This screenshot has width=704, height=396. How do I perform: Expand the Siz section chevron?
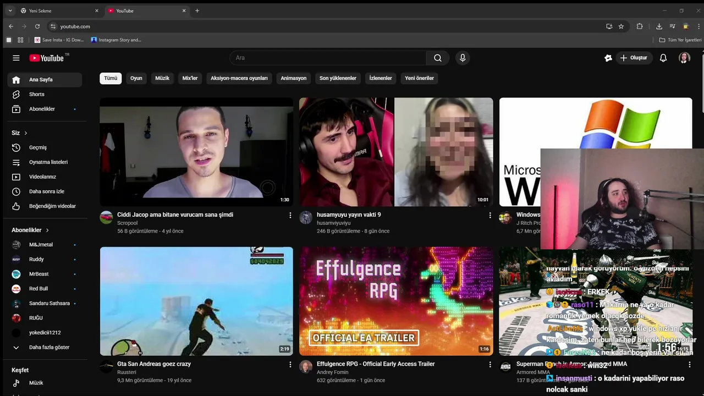[25, 133]
